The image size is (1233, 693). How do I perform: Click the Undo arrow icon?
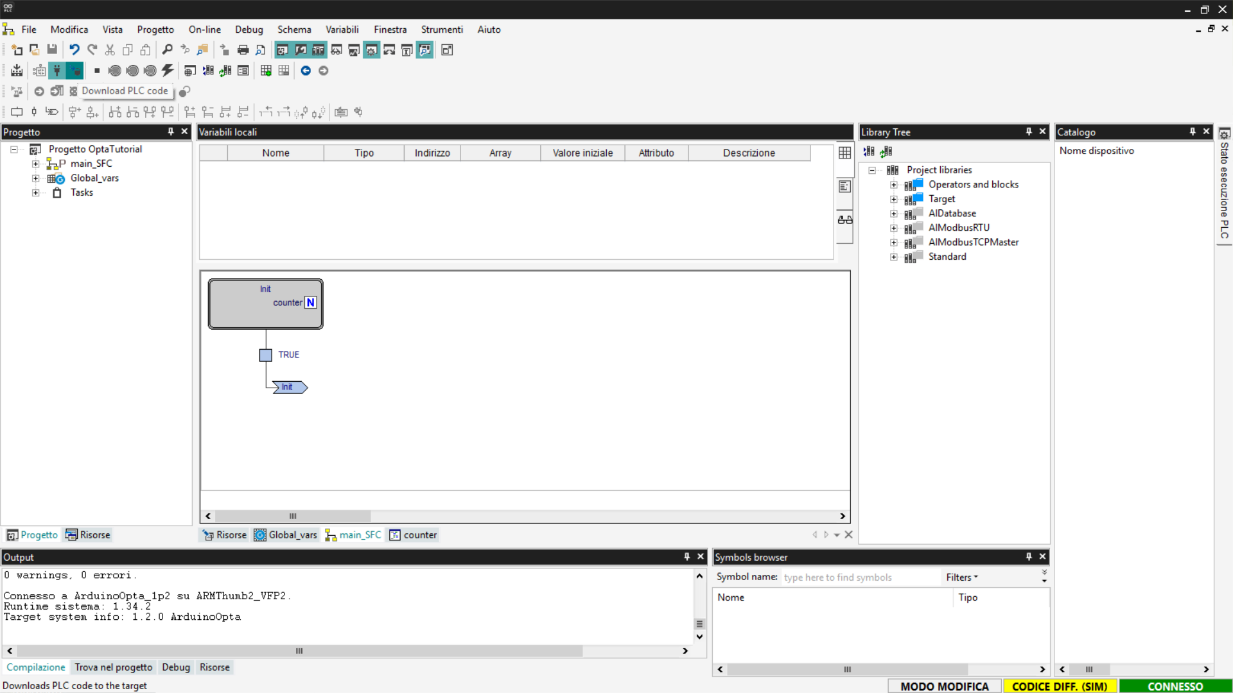point(74,50)
